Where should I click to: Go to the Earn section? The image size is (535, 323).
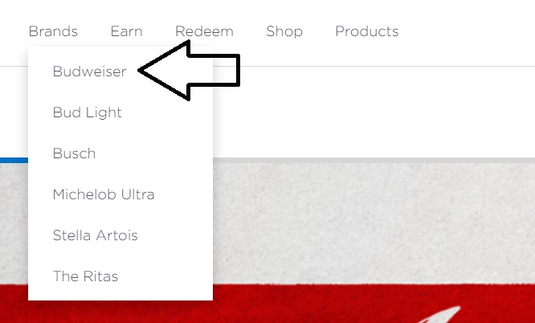point(126,31)
